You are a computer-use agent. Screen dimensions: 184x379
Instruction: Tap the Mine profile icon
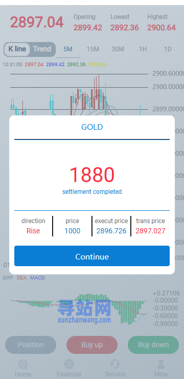tap(161, 364)
